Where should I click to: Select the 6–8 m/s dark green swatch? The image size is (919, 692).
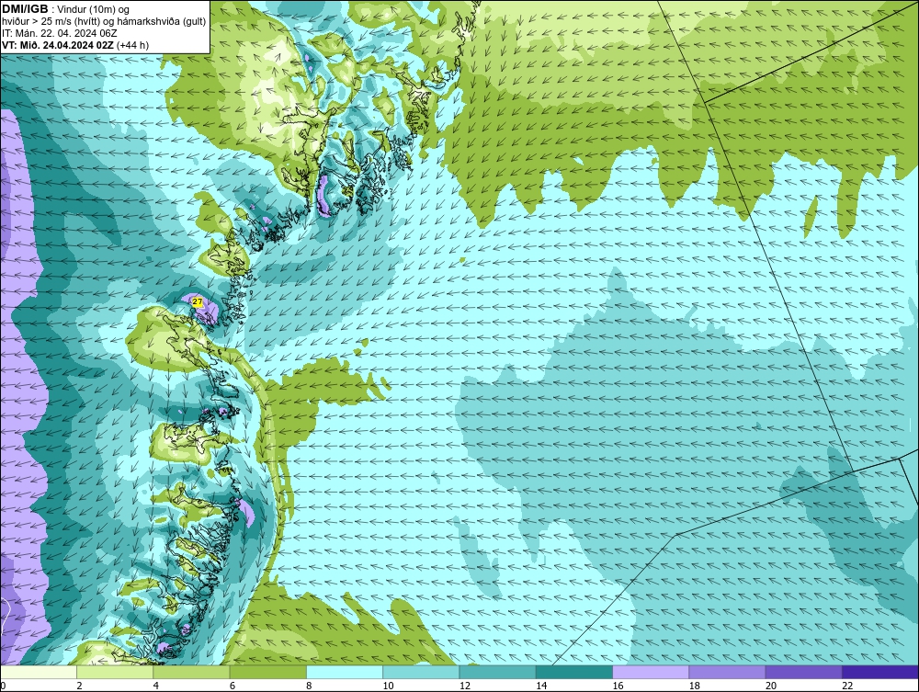(267, 672)
